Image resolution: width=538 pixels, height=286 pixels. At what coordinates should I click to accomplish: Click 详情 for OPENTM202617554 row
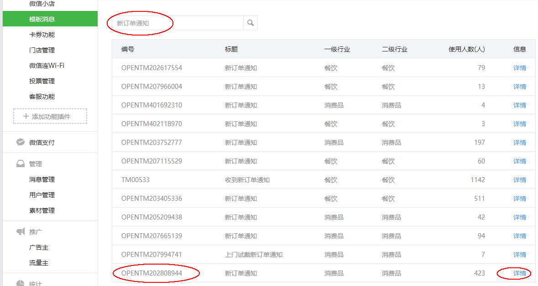click(x=519, y=68)
